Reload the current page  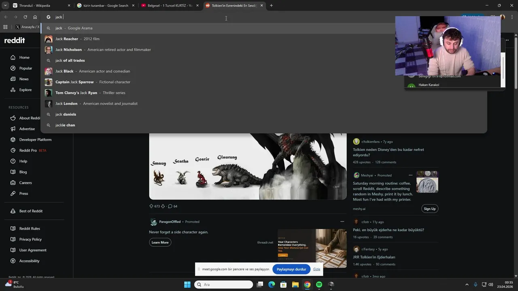(25, 17)
